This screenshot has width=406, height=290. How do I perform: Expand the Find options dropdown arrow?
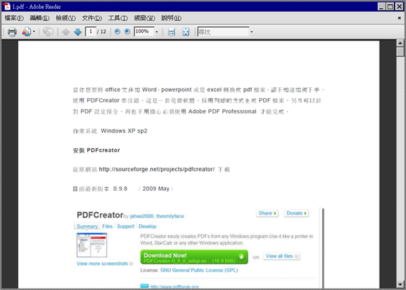[252, 32]
